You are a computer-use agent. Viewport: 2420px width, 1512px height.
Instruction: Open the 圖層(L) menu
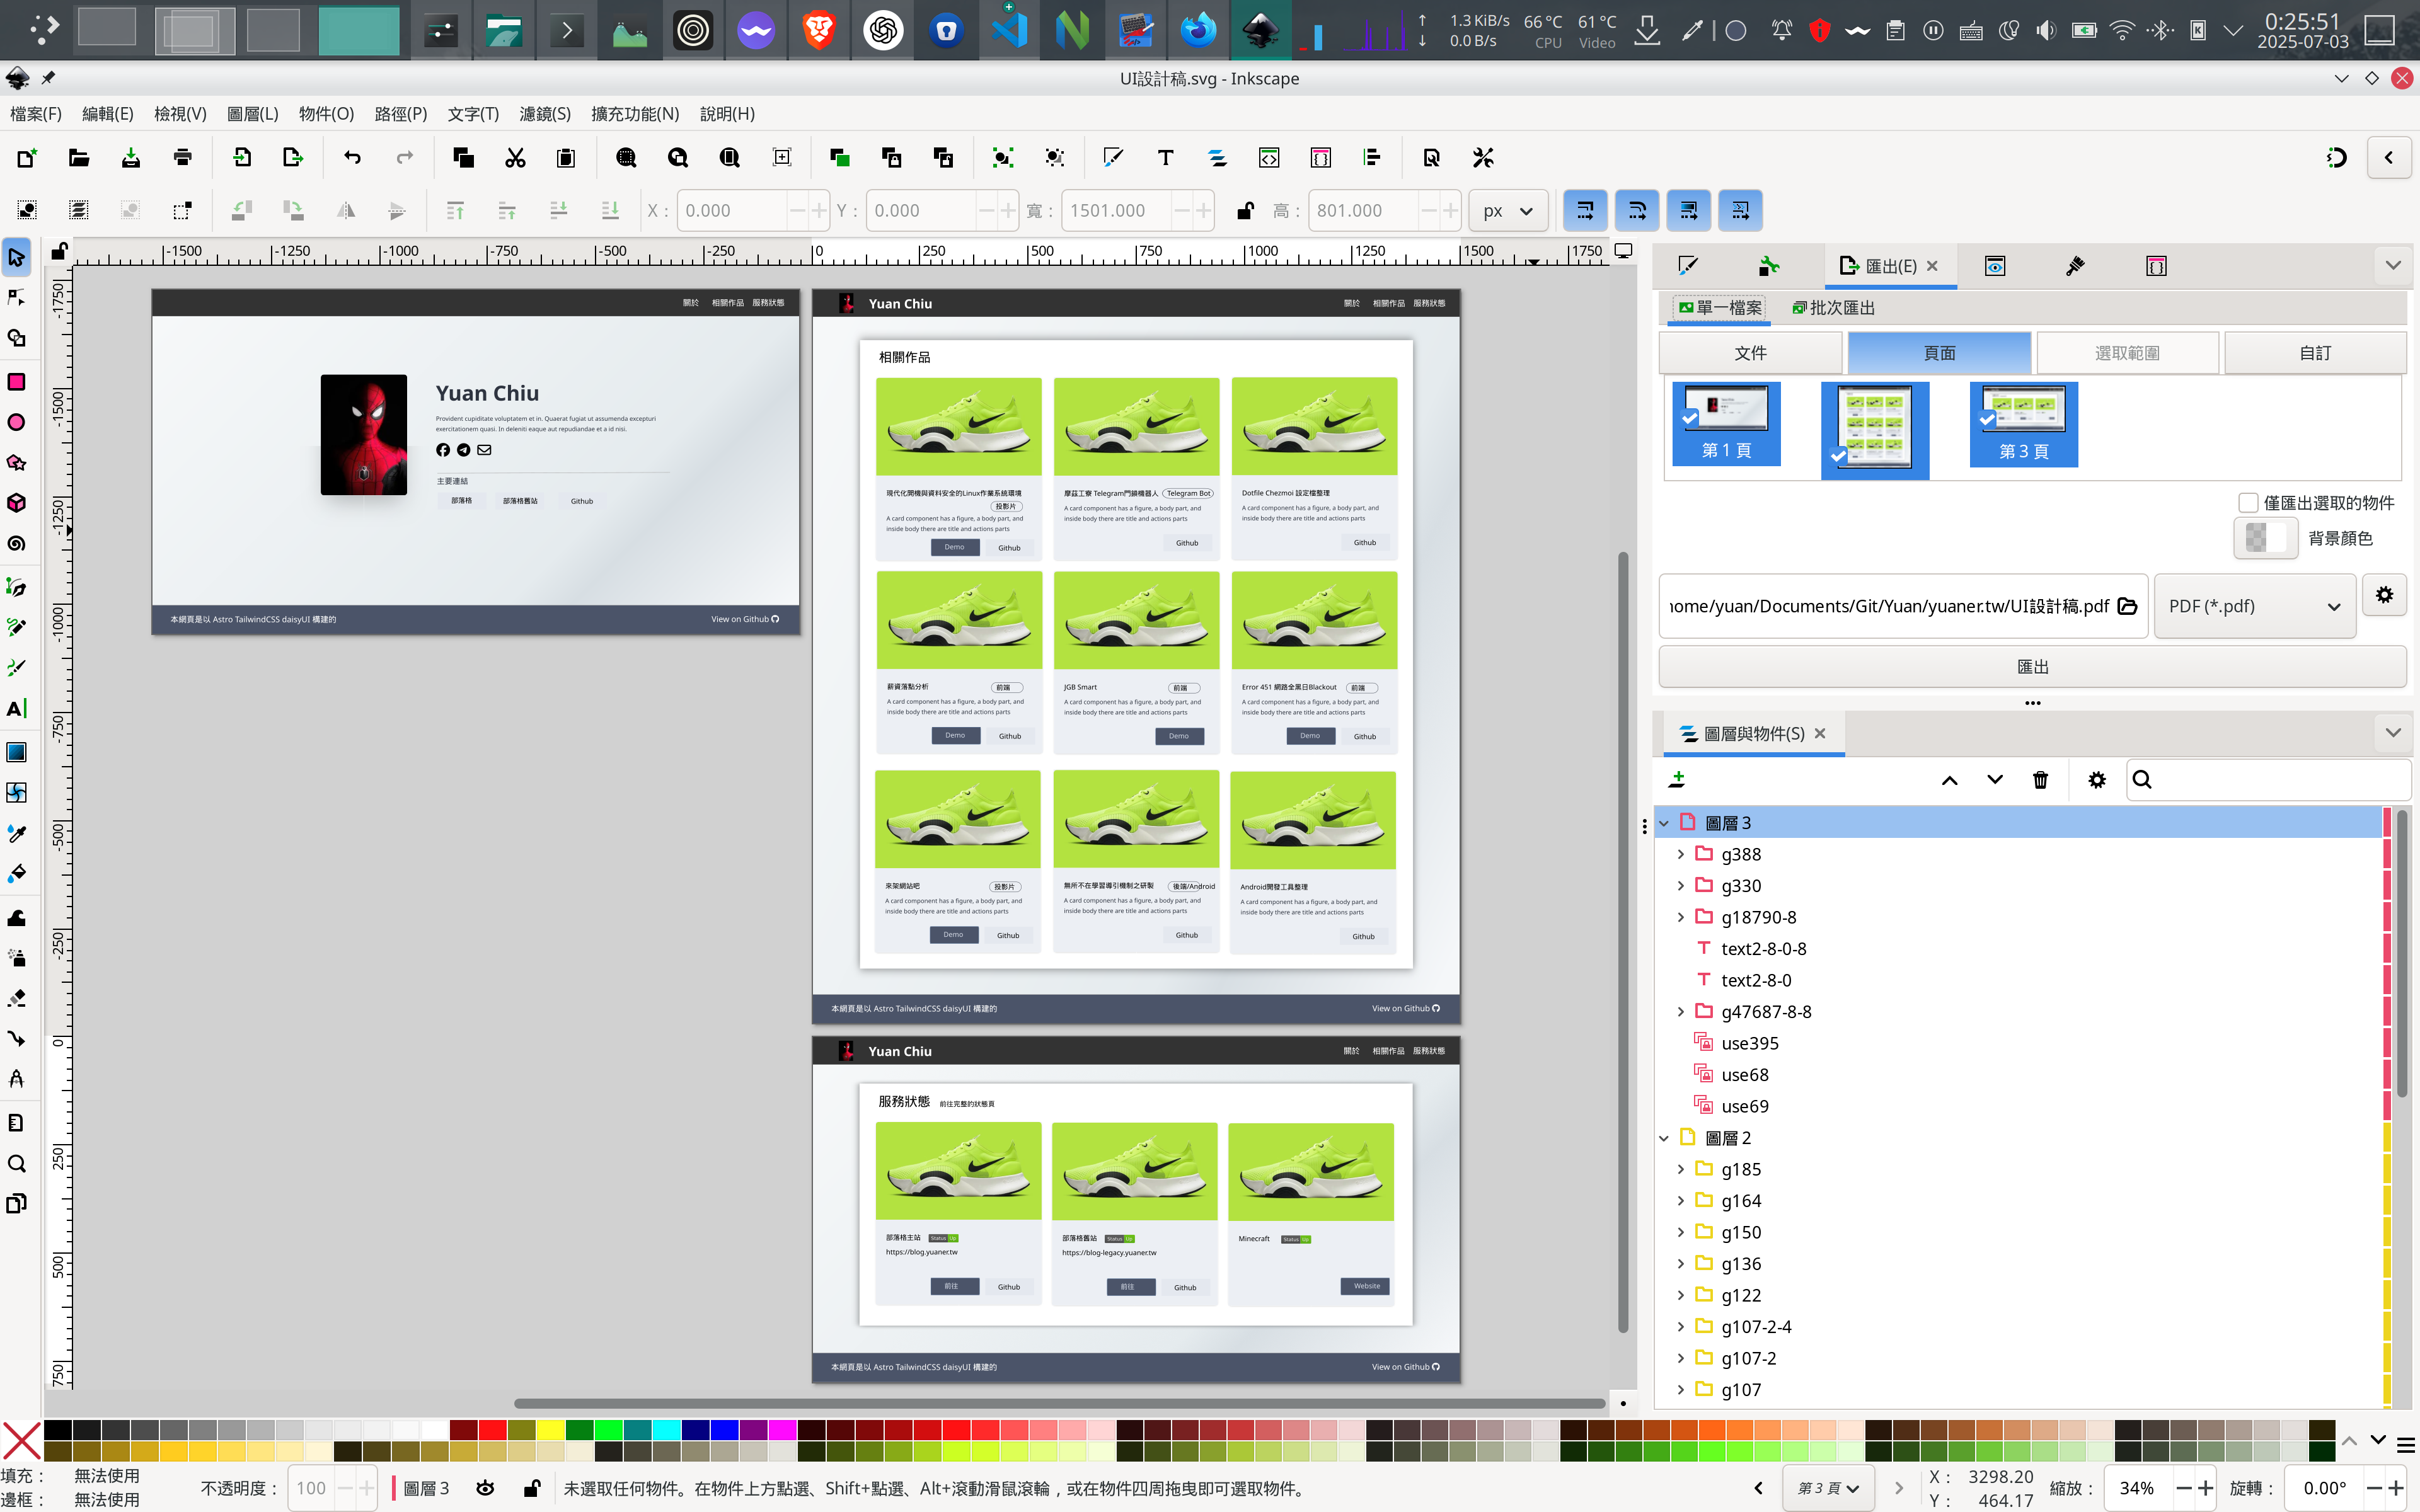click(x=253, y=114)
